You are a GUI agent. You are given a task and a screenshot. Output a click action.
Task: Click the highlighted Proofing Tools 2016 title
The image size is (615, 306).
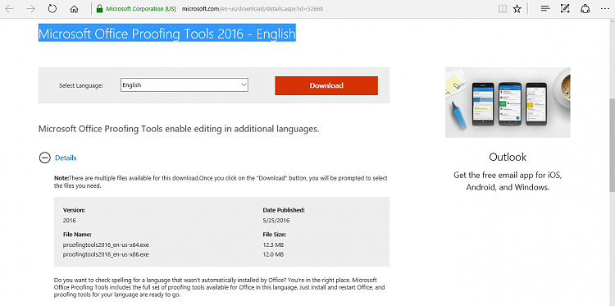click(167, 34)
